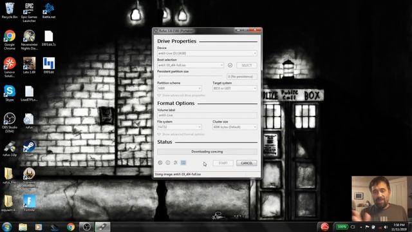Select the rufus file icon beside OBS Studio
The image size is (412, 232).
tap(29, 121)
